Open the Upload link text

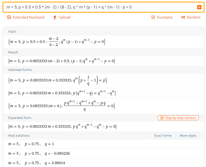pyautogui.click(x=64, y=17)
